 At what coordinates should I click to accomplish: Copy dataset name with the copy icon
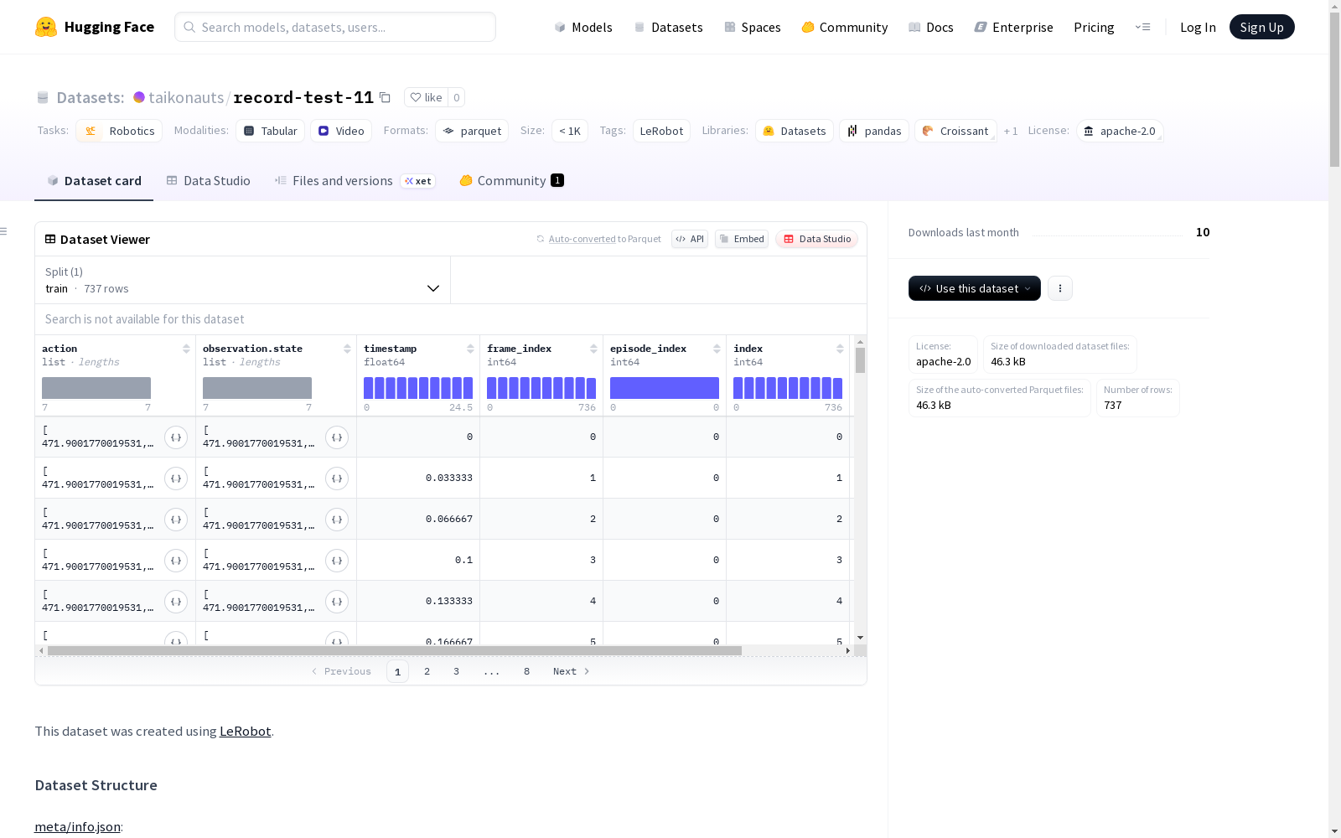385,97
